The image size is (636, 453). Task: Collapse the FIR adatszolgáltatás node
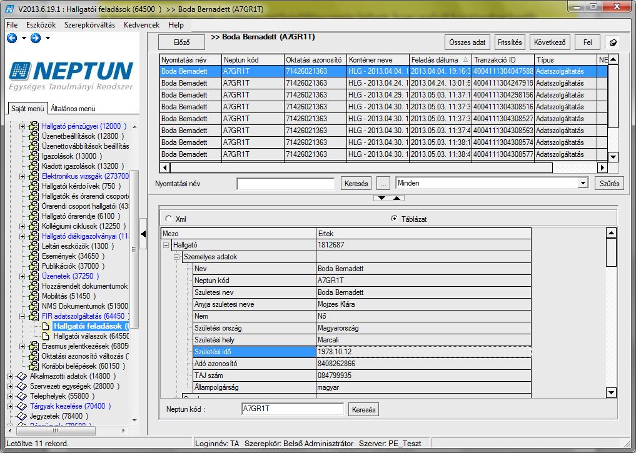point(23,316)
